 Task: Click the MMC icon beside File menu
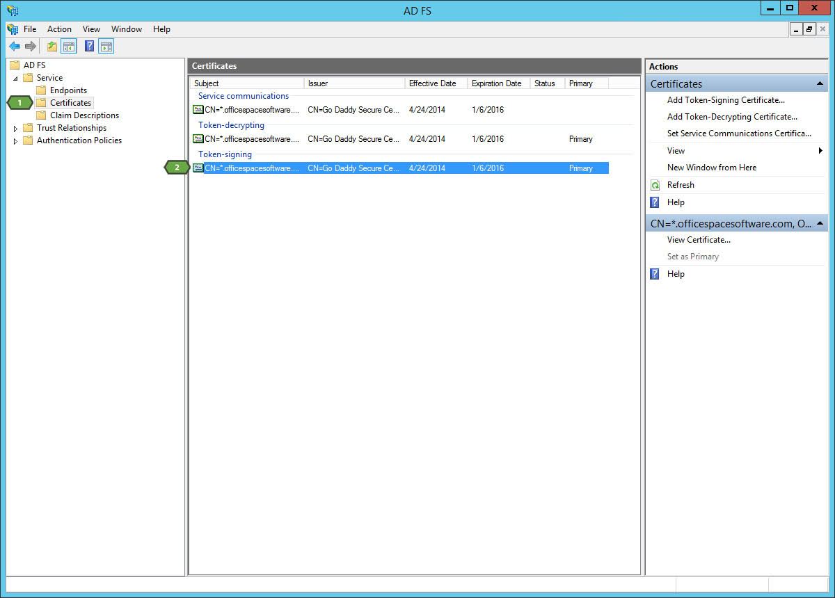(13, 29)
